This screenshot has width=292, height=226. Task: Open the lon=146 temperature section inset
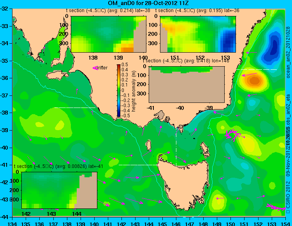(186, 85)
